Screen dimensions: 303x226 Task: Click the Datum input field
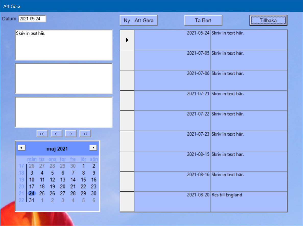coord(32,19)
